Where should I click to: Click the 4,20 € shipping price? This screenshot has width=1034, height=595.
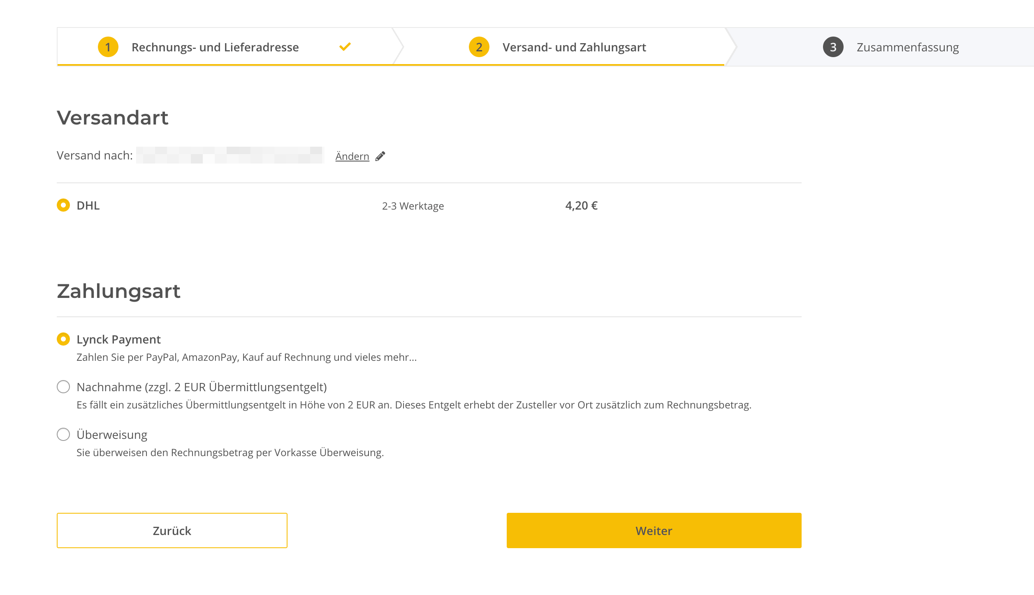pos(582,205)
